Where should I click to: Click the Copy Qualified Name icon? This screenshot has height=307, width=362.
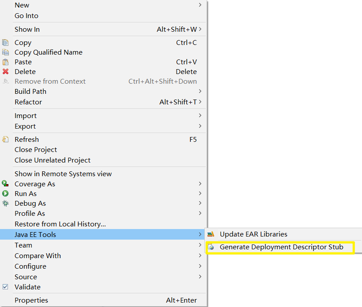coord(5,52)
